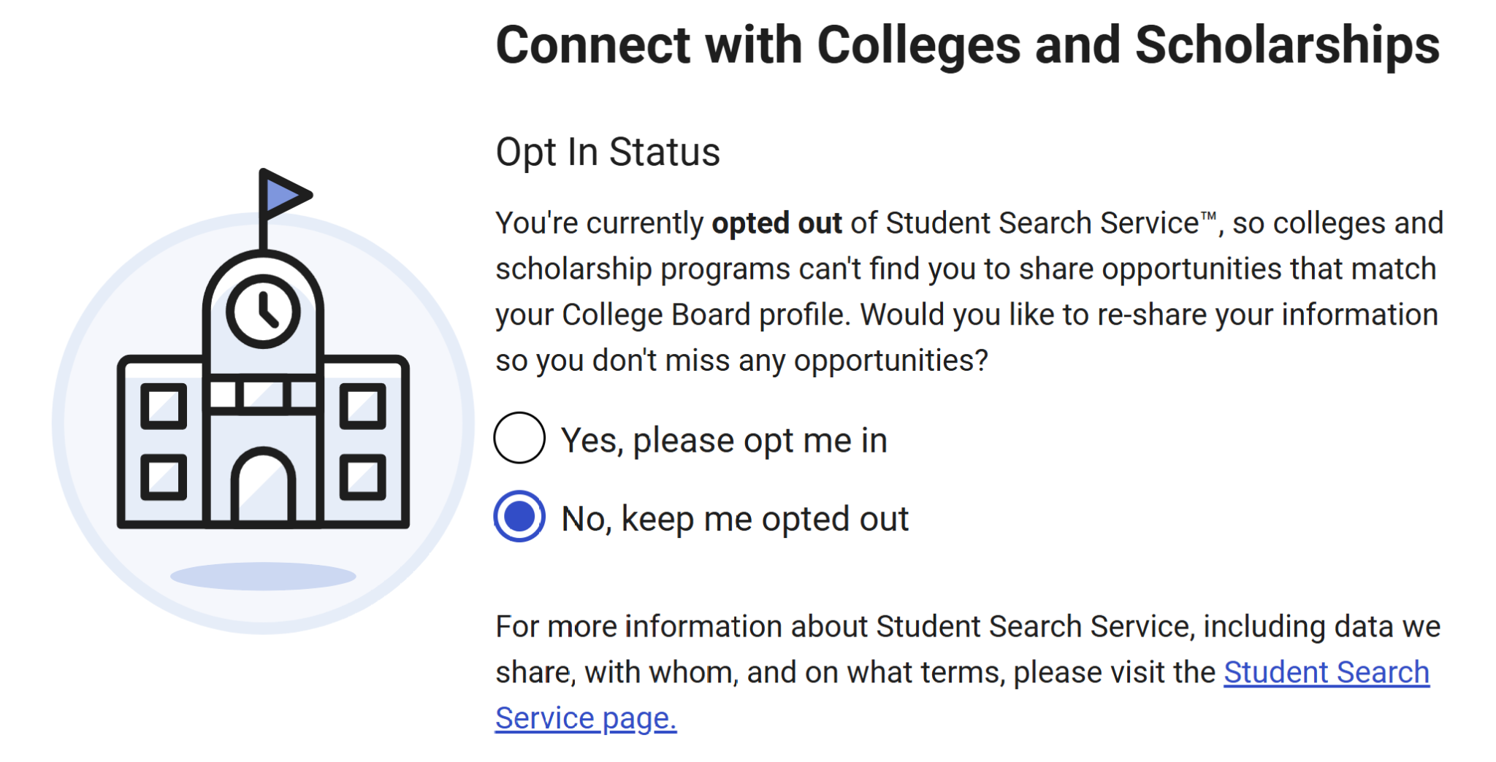Click the middle small window above the door

click(x=263, y=395)
